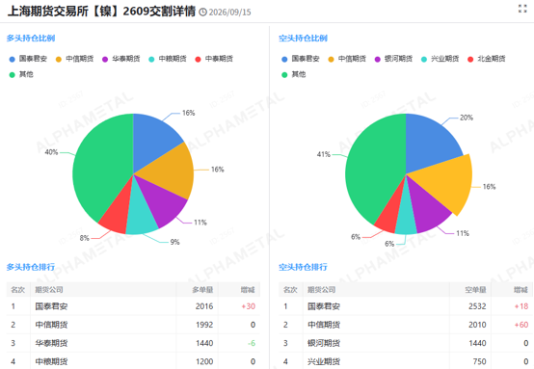The width and height of the screenshot is (534, 369).
Task: Toggle 中信期货 legend in 多头持仓比例 chart
Action: (74, 59)
